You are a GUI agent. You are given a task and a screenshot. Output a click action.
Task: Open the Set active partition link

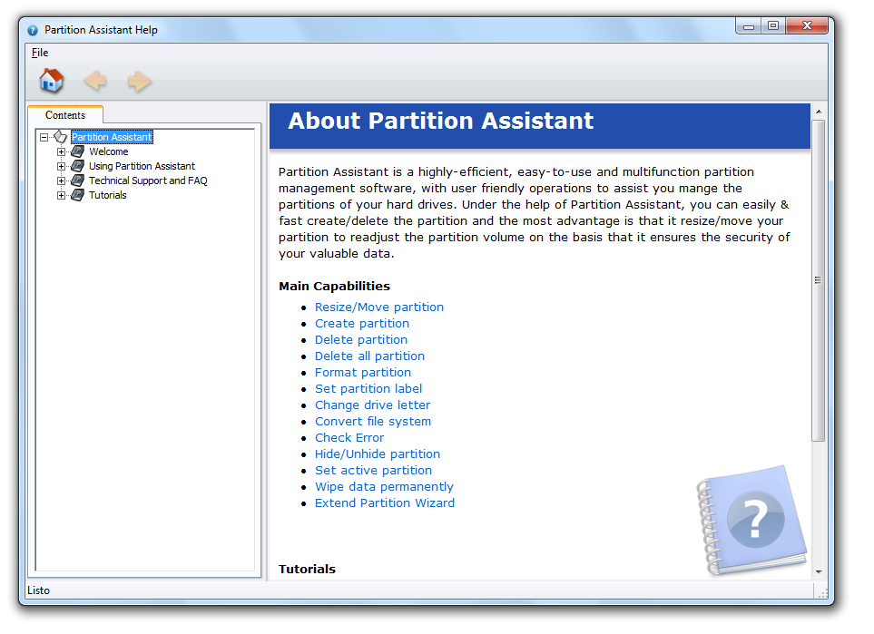(373, 470)
